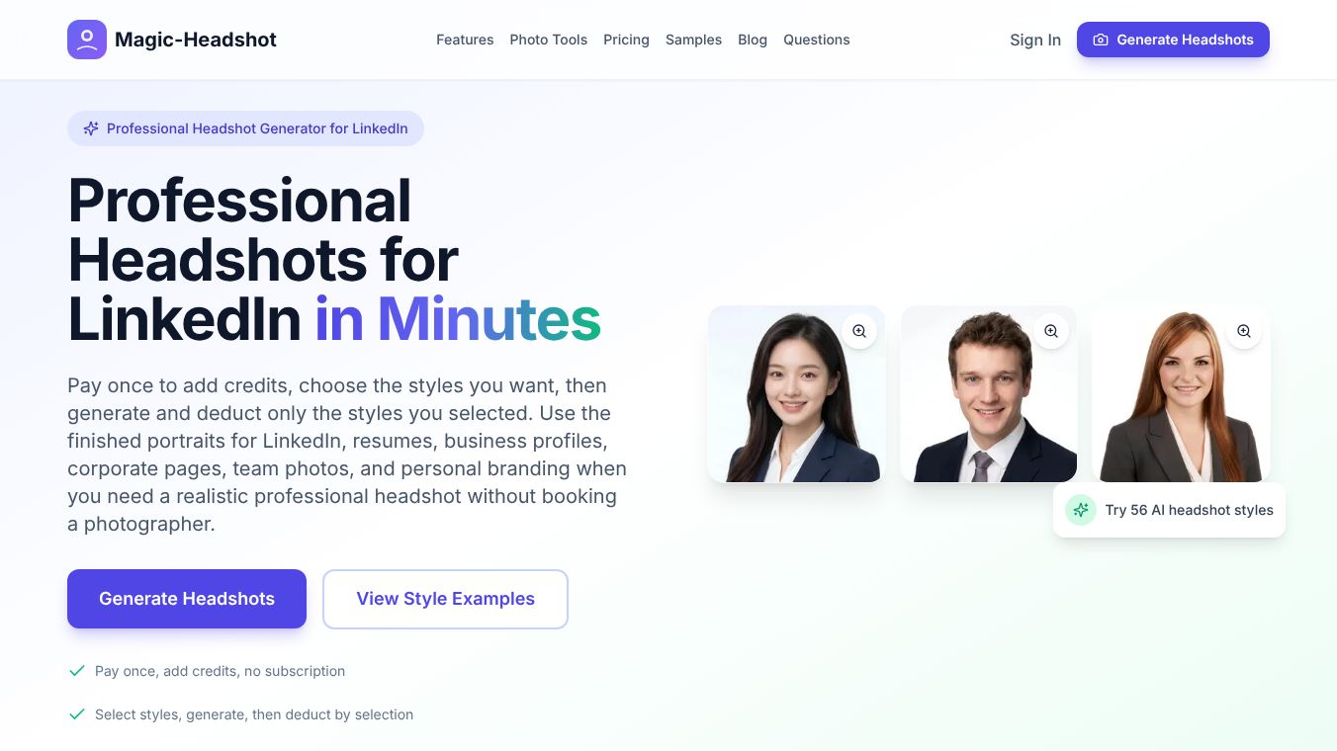Click View Style Examples button
The height and width of the screenshot is (751, 1337).
pos(445,599)
